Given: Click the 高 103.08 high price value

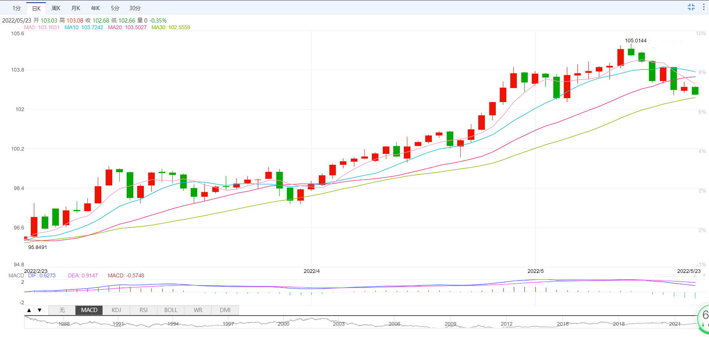Looking at the screenshot, I should (x=71, y=20).
